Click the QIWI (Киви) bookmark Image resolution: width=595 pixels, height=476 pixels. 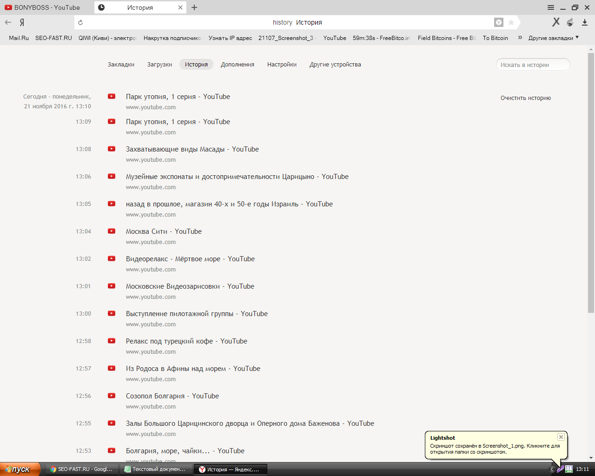click(x=107, y=38)
